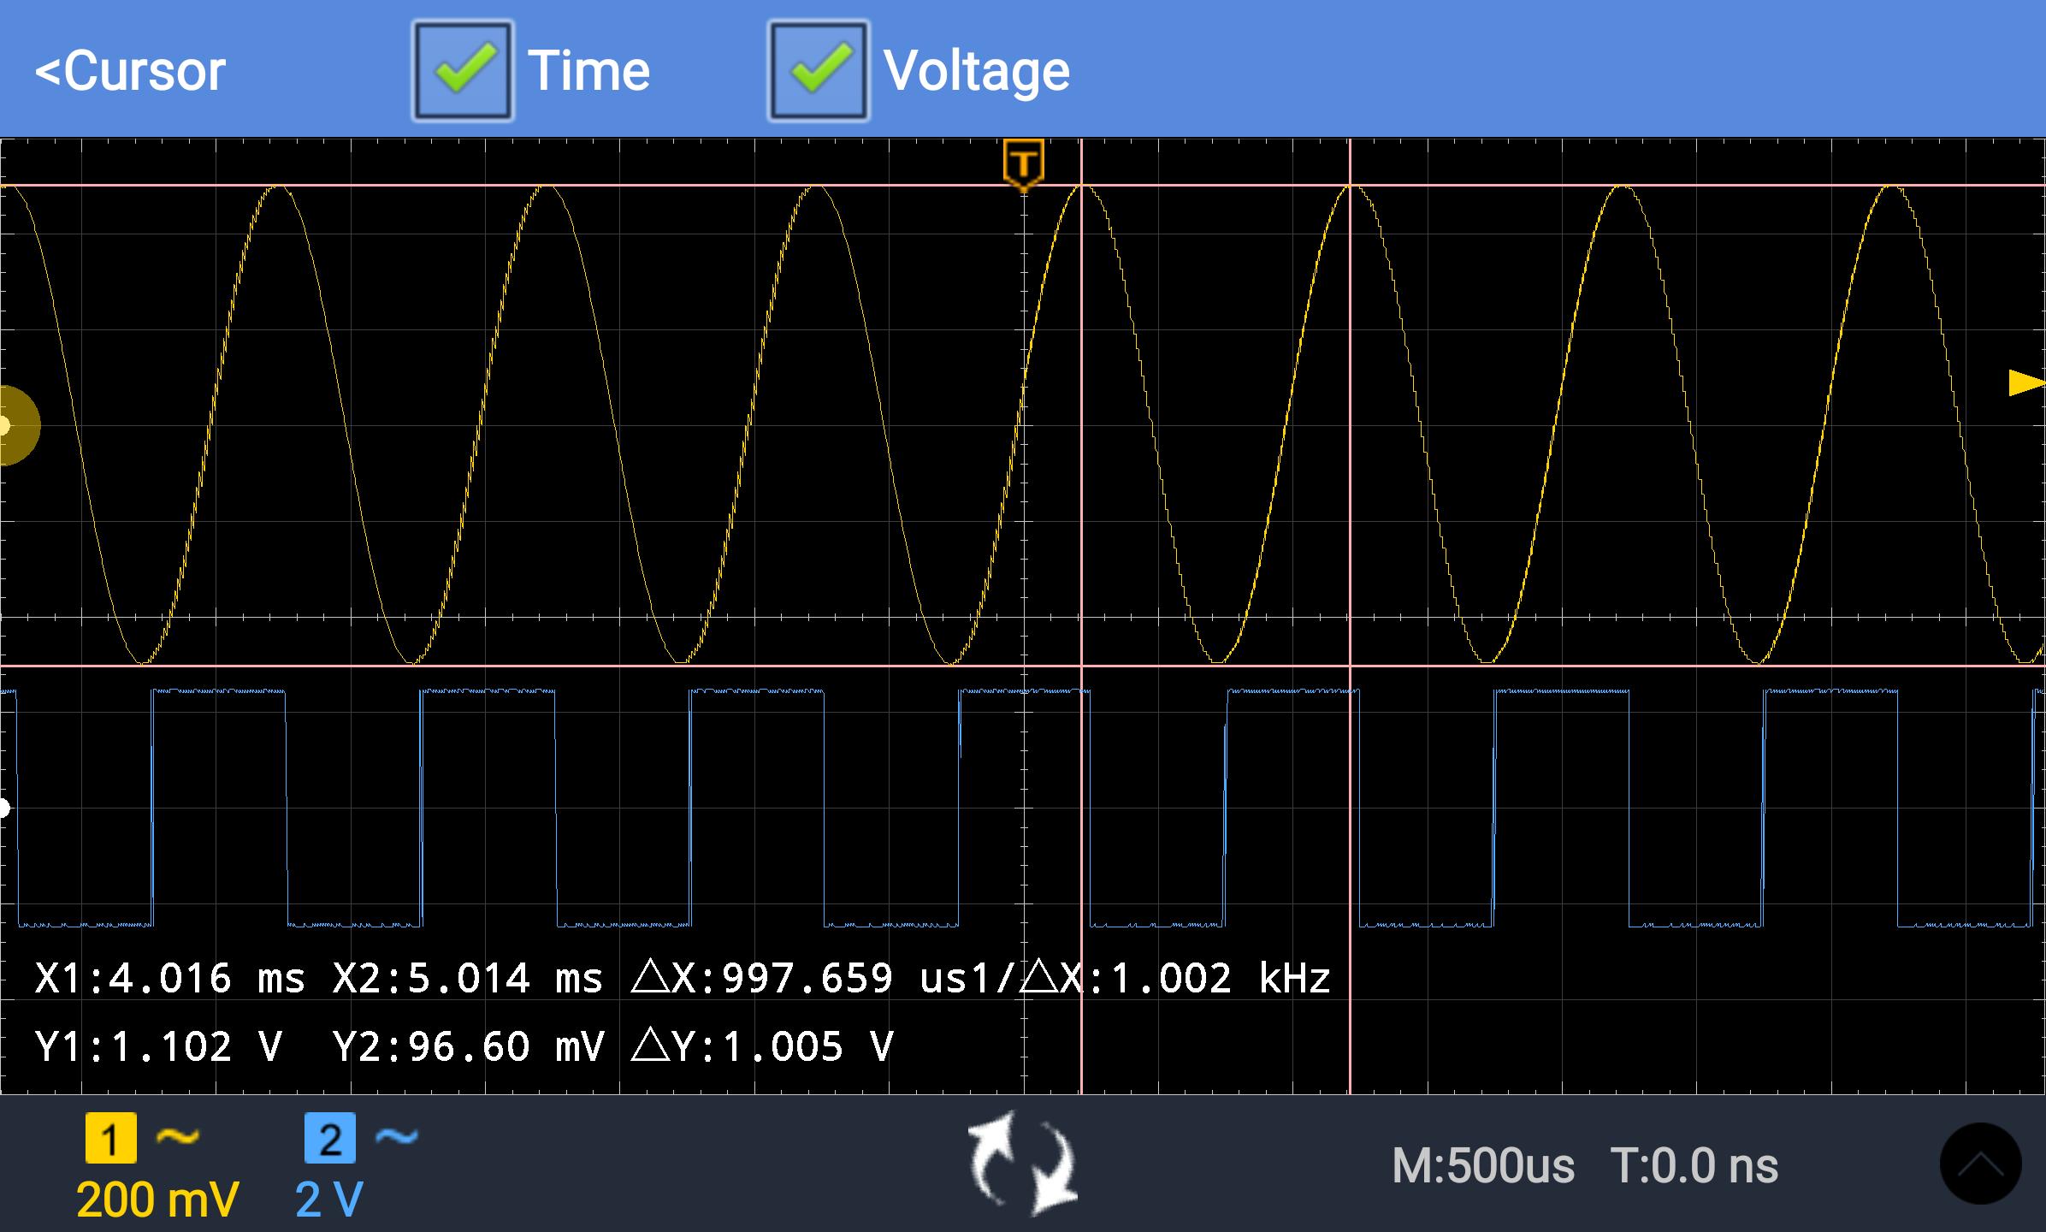Change channel 1 scale 200 mV
The height and width of the screenshot is (1232, 2046).
point(157,1199)
